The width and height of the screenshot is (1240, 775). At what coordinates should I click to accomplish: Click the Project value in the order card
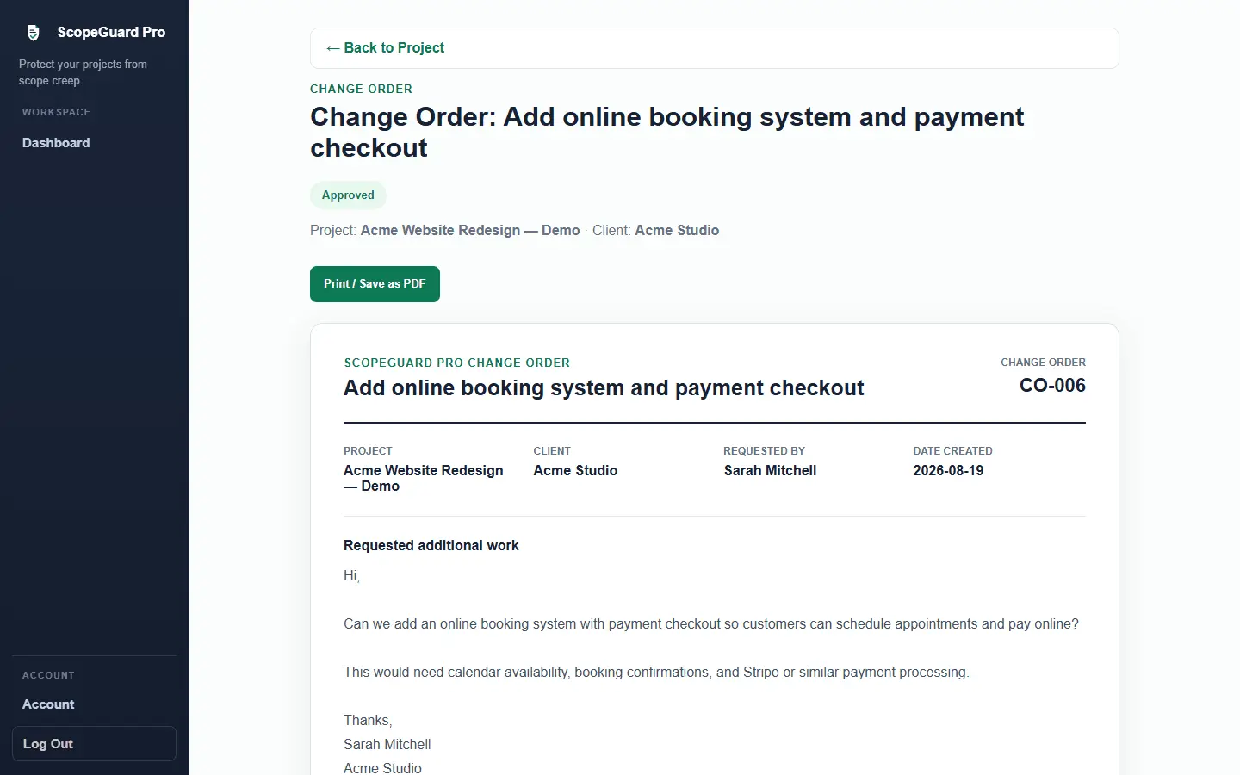coord(424,479)
